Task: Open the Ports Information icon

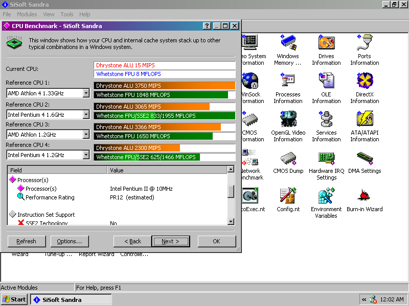Action: point(365,43)
